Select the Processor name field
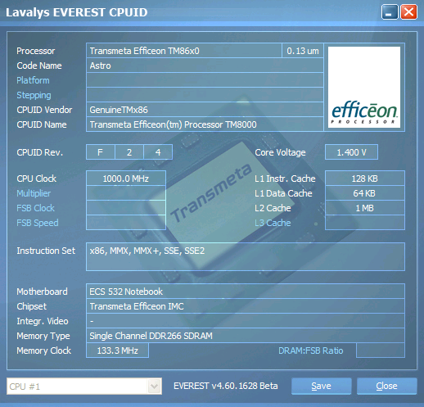424x407 pixels. pyautogui.click(x=184, y=51)
